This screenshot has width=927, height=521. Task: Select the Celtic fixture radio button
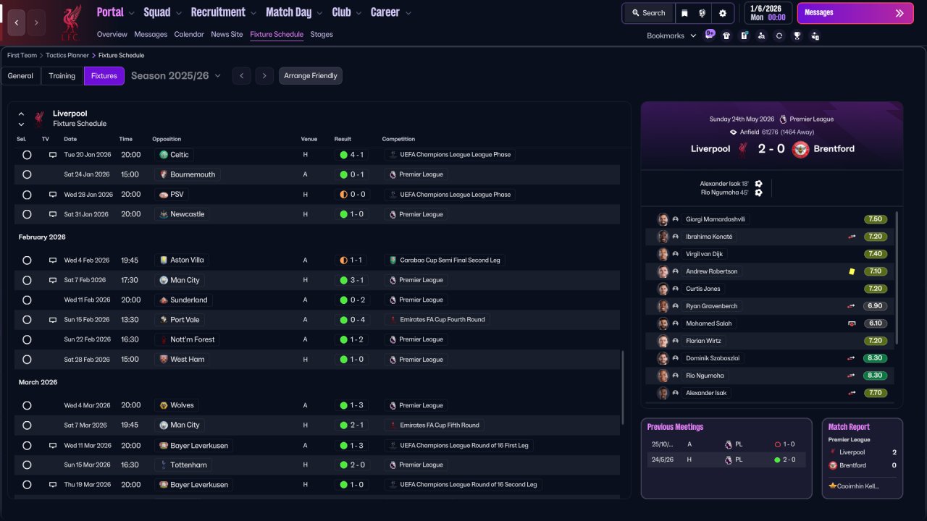[x=27, y=155]
